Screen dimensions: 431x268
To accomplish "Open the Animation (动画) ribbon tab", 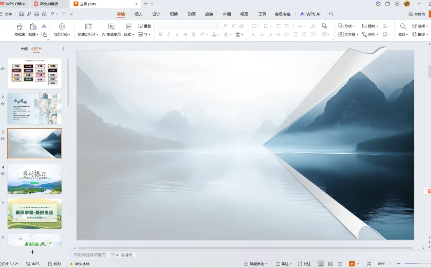I will (x=191, y=14).
